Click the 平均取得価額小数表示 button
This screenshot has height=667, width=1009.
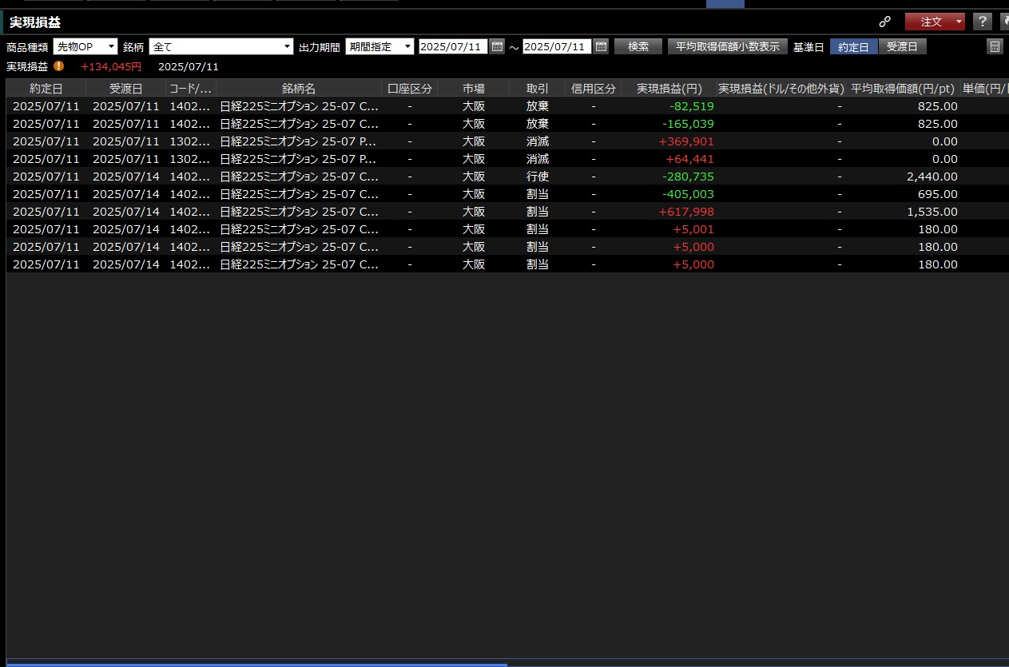point(727,46)
